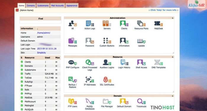Click the Traffic value 524.8 MB
Screen dimensions: 207x111
click(49, 74)
